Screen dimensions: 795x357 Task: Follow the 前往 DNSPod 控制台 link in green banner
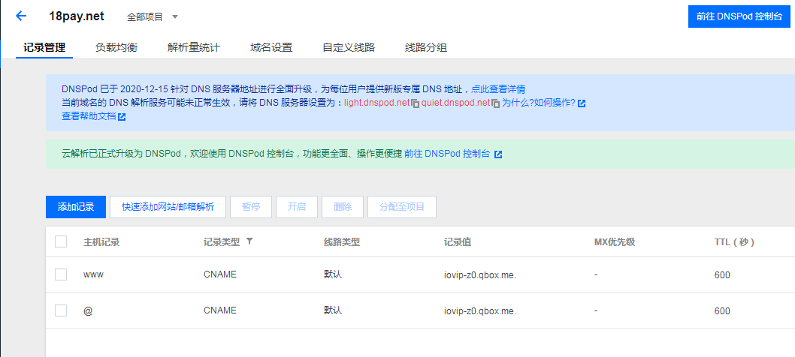click(447, 154)
